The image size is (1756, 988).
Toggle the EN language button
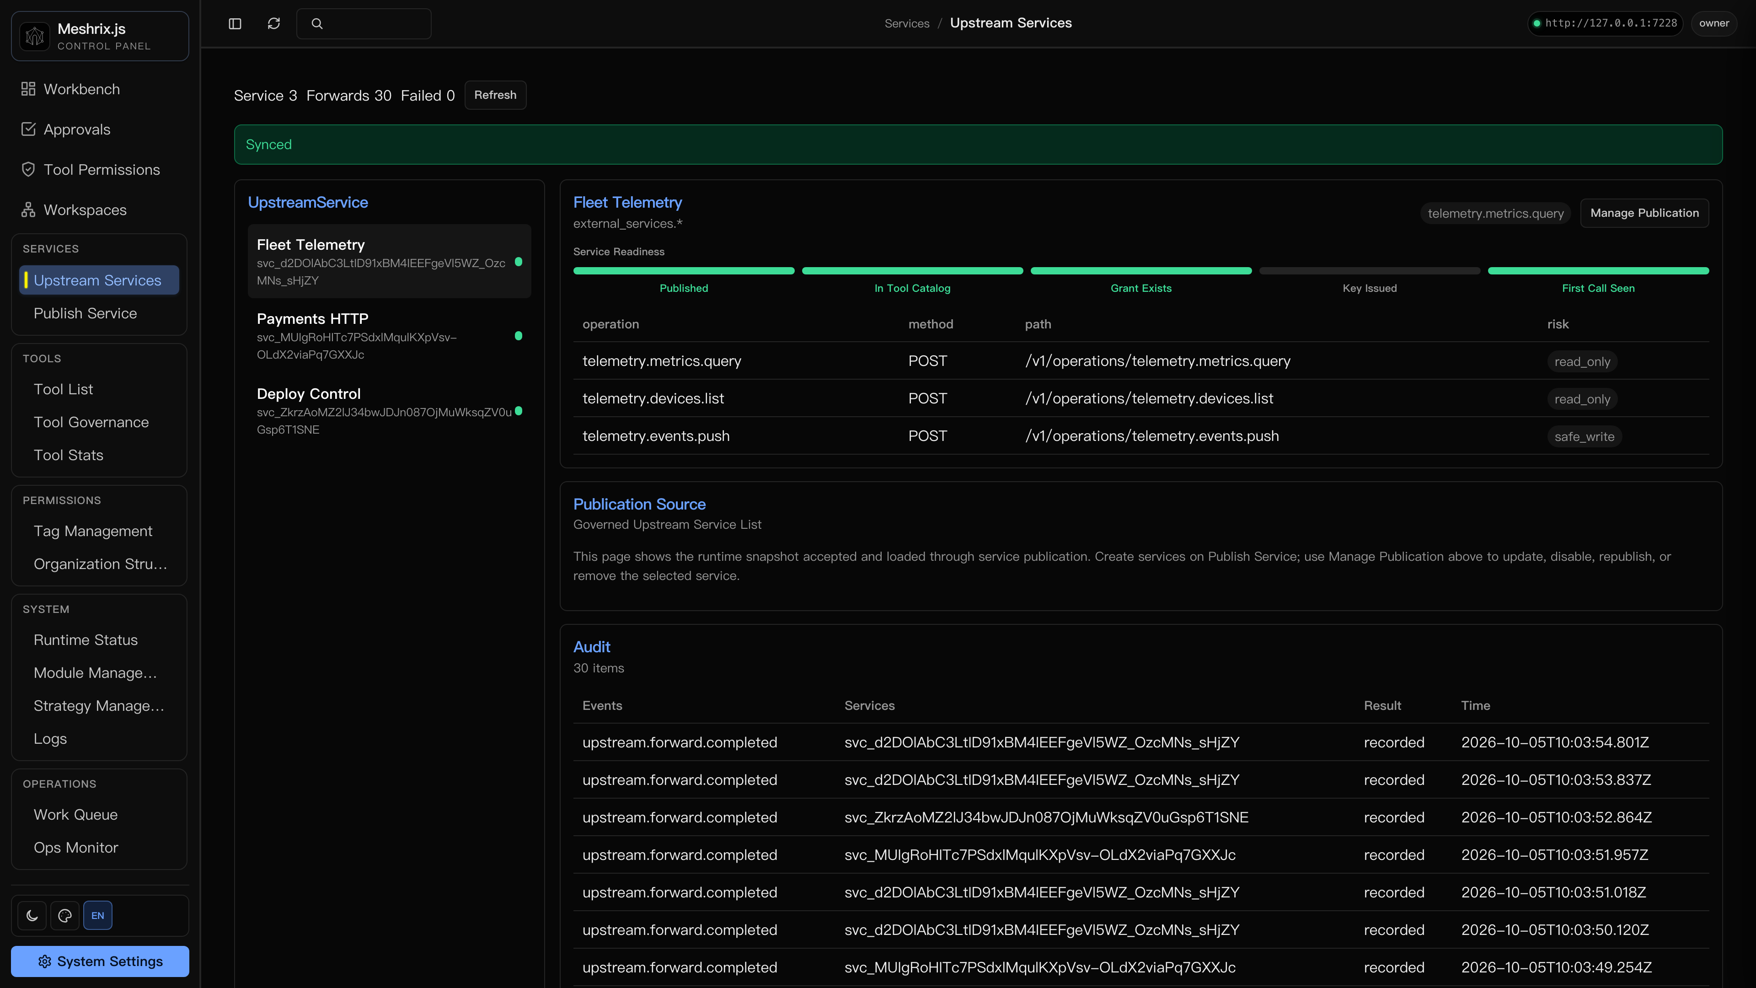tap(97, 916)
